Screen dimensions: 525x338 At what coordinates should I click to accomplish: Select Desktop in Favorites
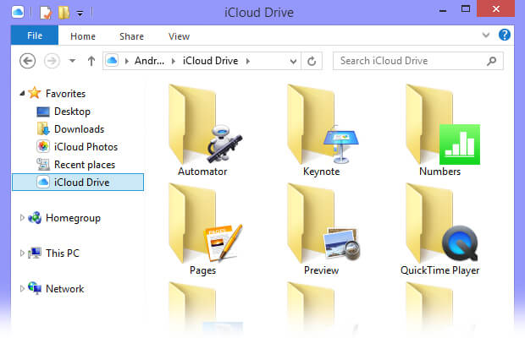[72, 112]
